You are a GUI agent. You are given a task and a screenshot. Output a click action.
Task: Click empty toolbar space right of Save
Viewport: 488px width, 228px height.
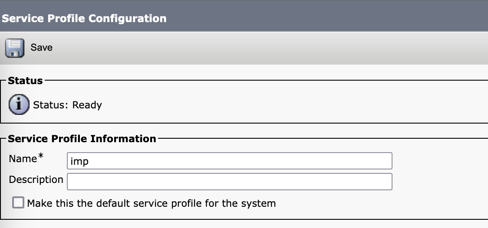[x=260, y=48]
